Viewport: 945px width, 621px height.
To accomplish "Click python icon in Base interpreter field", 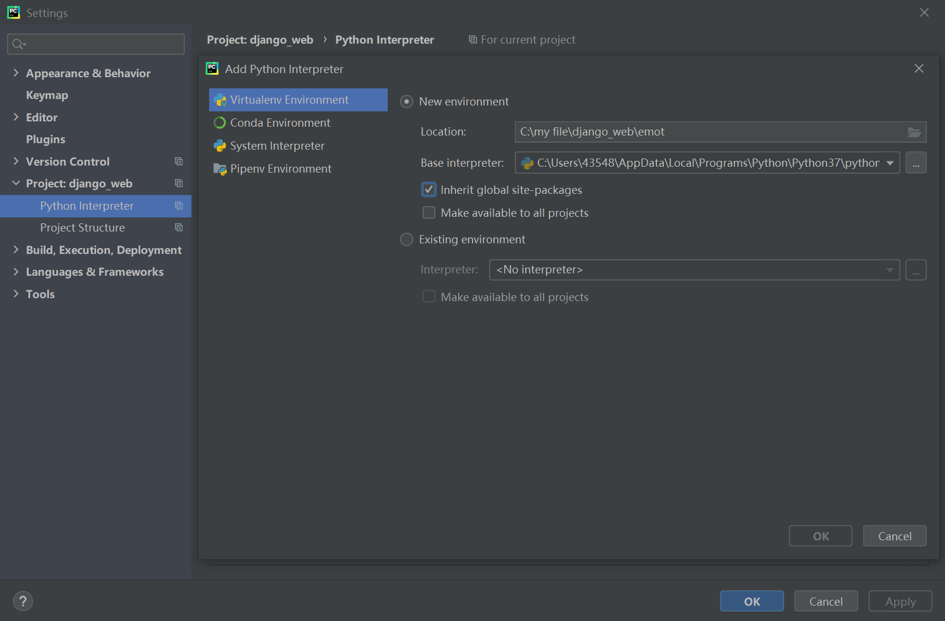I will pyautogui.click(x=527, y=163).
